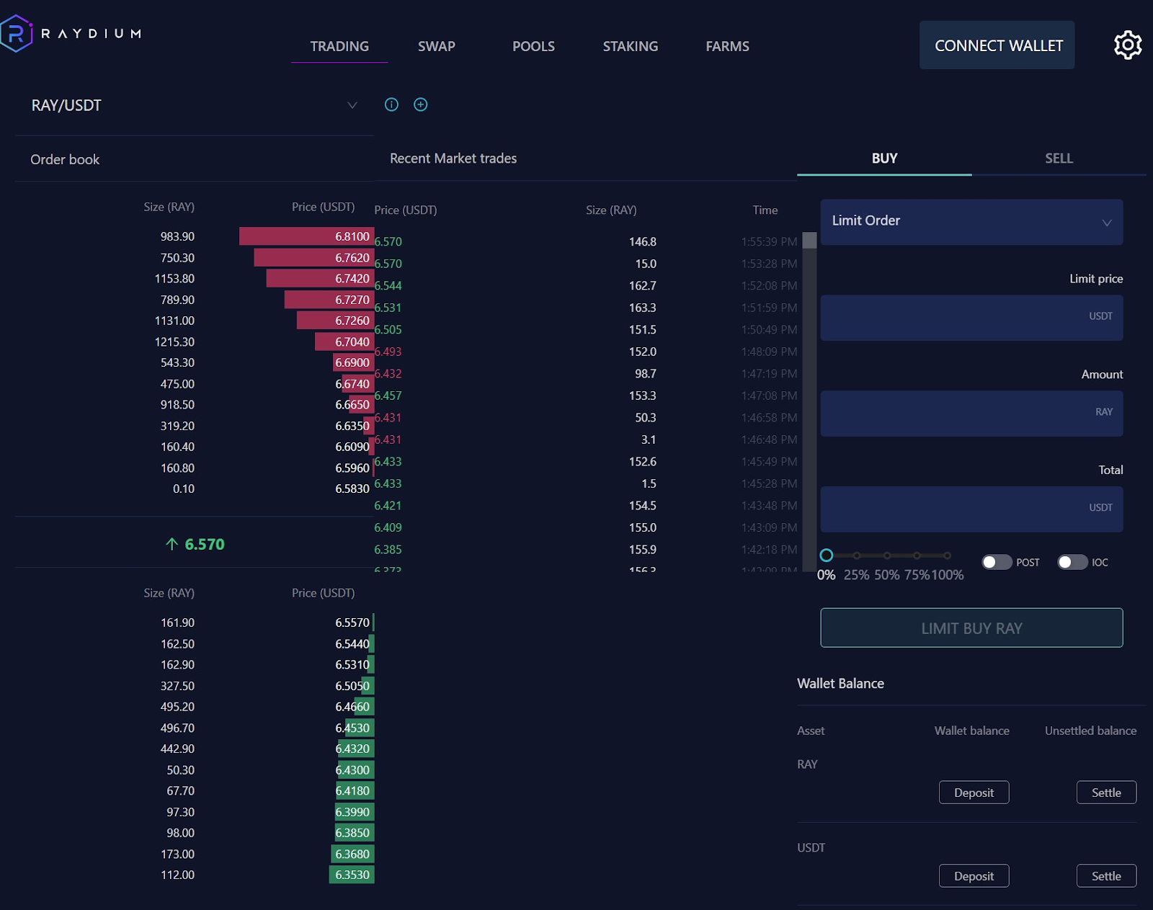Click Settle for RAY asset
Screen dimensions: 1153x910
[1106, 793]
